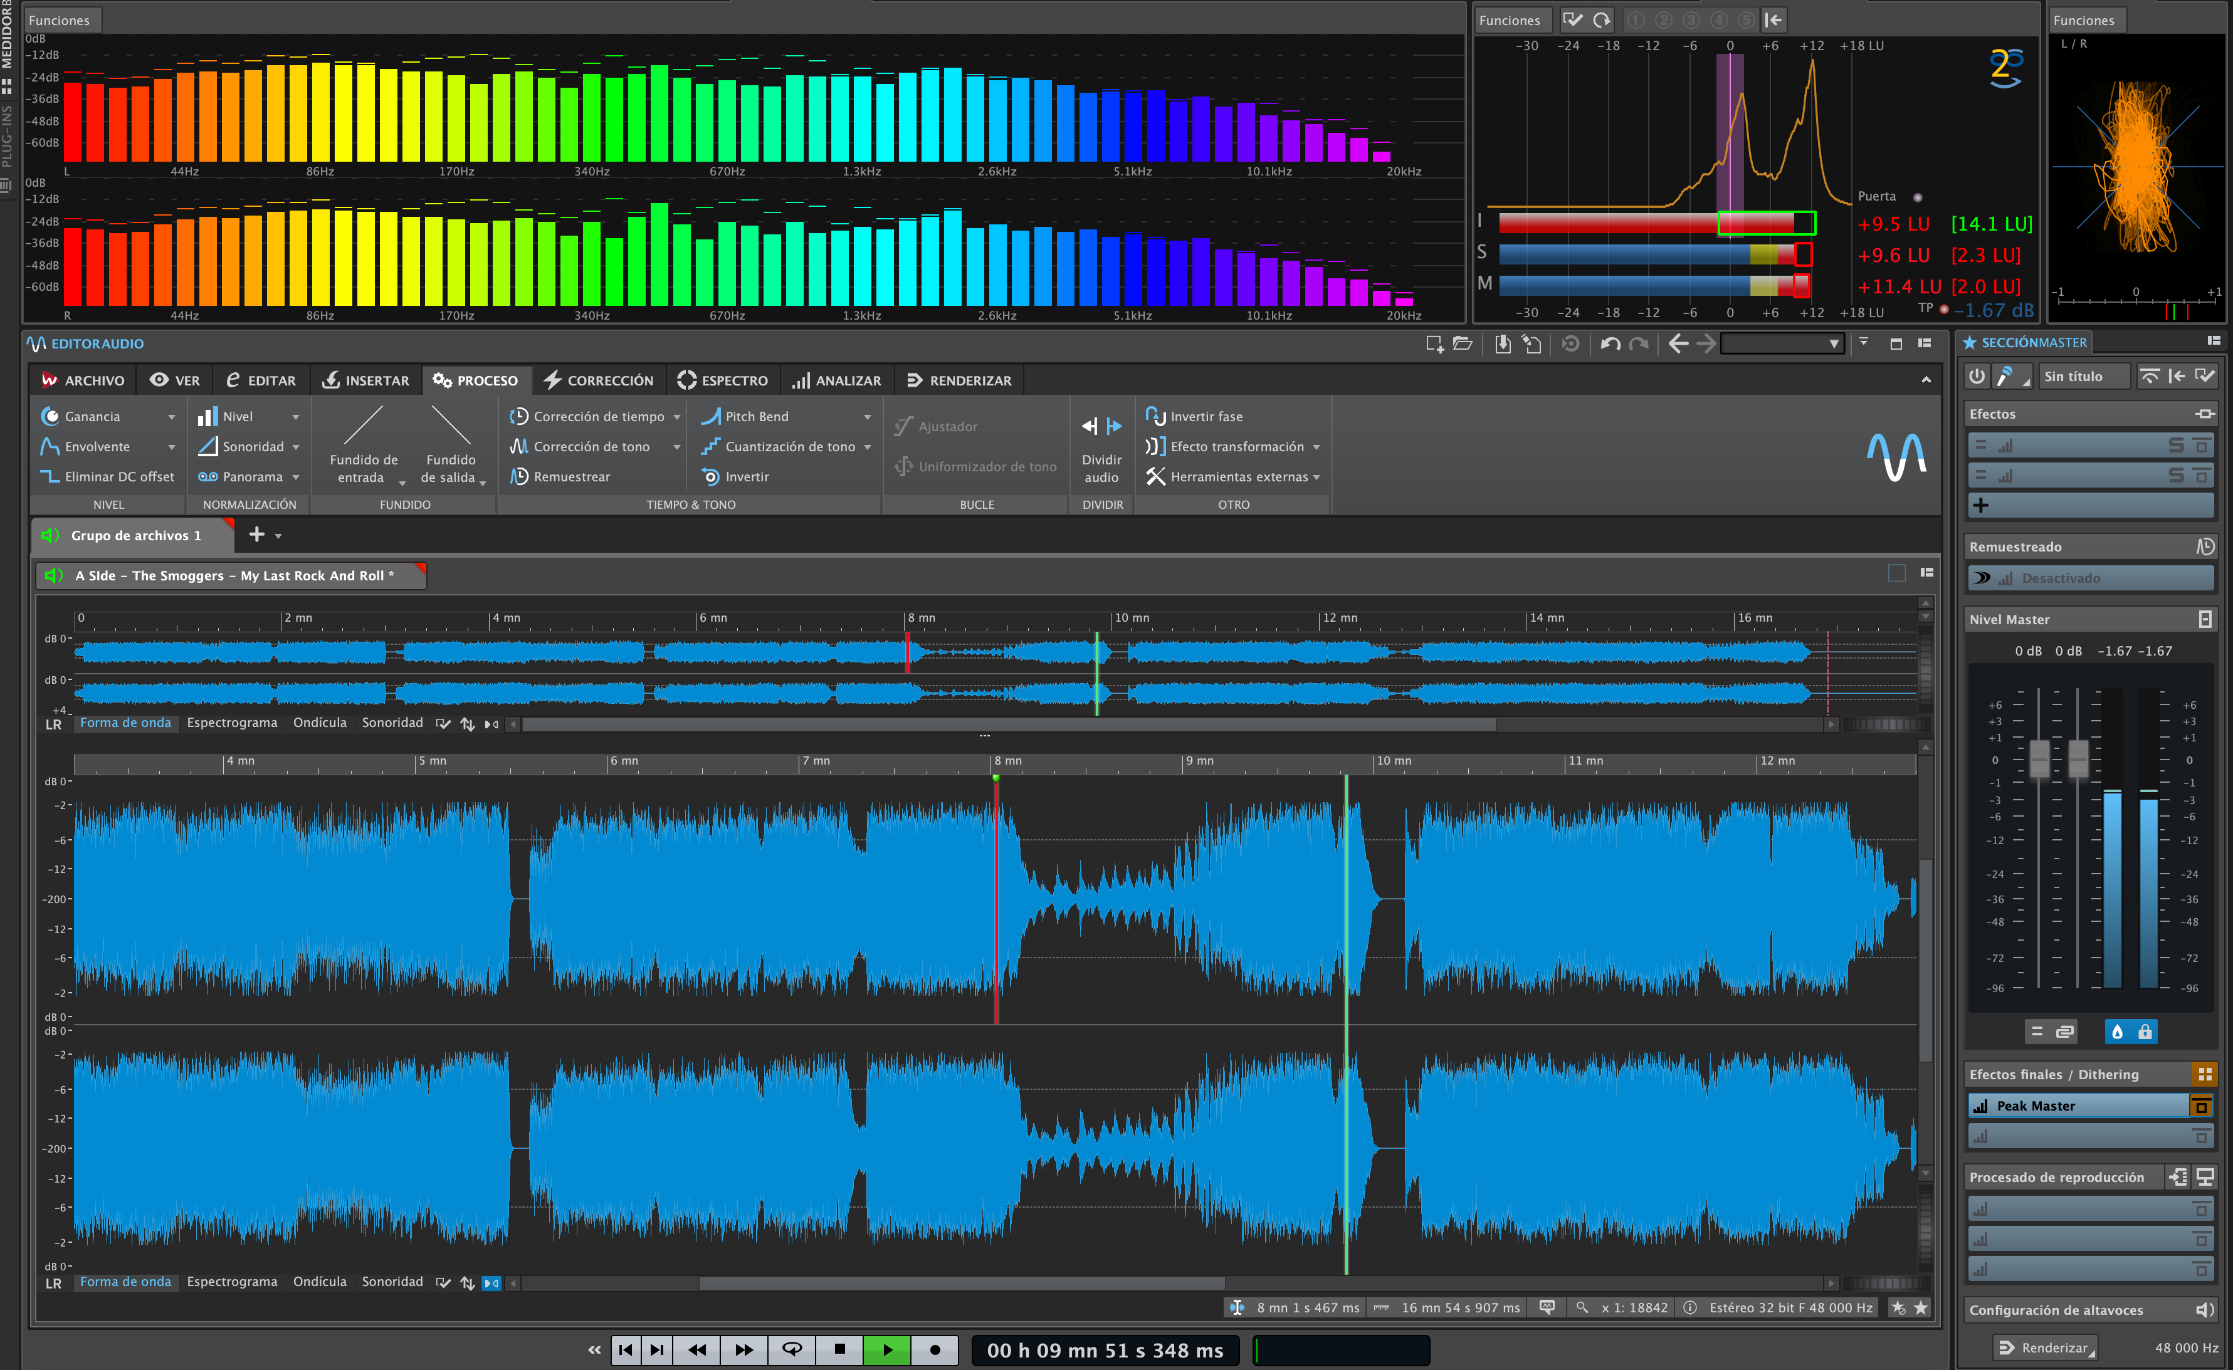Click the Undo arrow icon
This screenshot has width=2233, height=1370.
(x=1609, y=344)
